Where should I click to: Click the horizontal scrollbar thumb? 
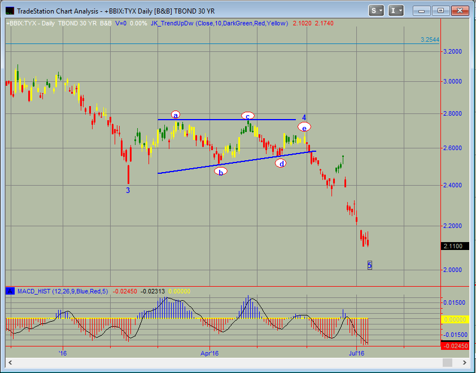tap(446, 362)
